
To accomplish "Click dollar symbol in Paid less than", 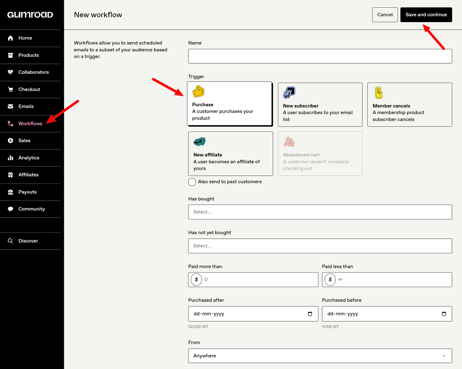I will (330, 279).
